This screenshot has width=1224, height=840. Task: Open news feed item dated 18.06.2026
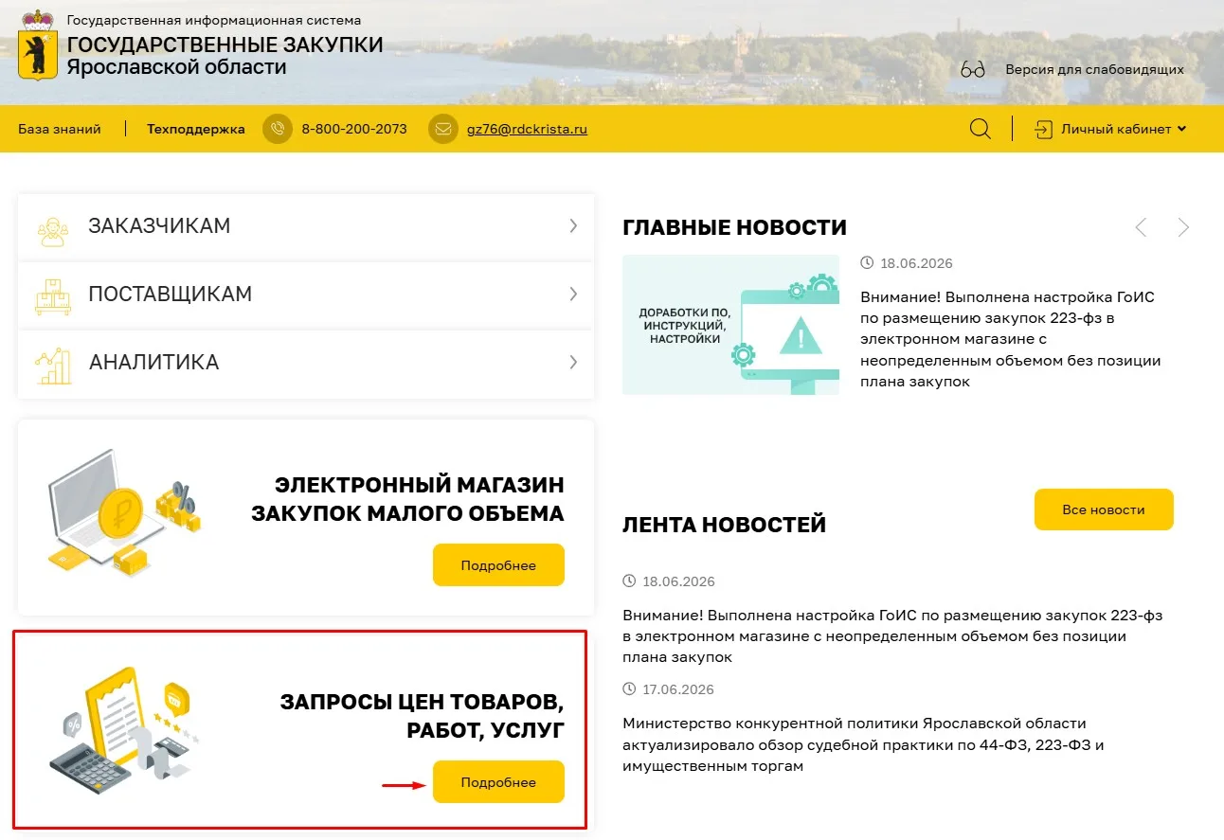[x=892, y=635]
